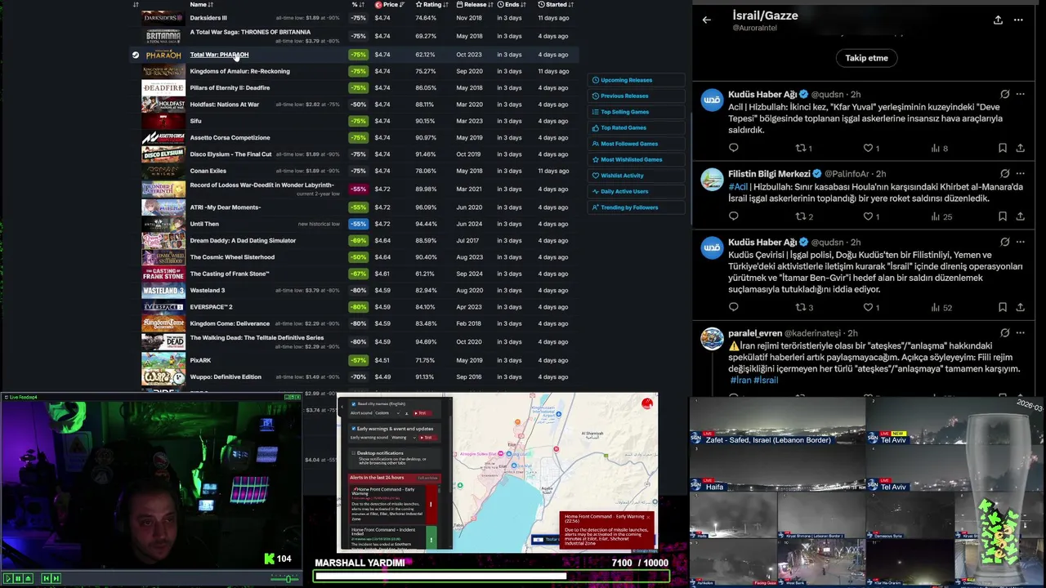The height and width of the screenshot is (588, 1046).
Task: Sort table by Price column
Action: click(x=390, y=4)
